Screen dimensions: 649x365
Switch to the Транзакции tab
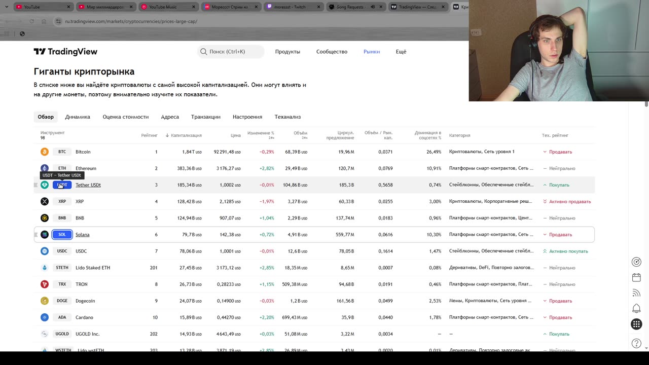click(206, 117)
